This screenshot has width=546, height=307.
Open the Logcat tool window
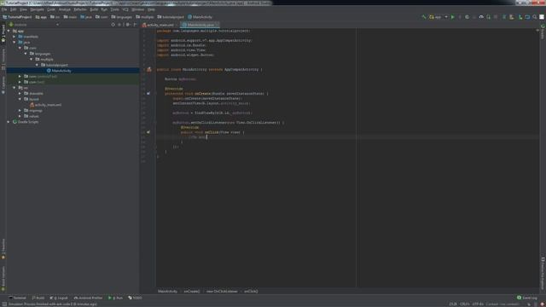pos(59,298)
